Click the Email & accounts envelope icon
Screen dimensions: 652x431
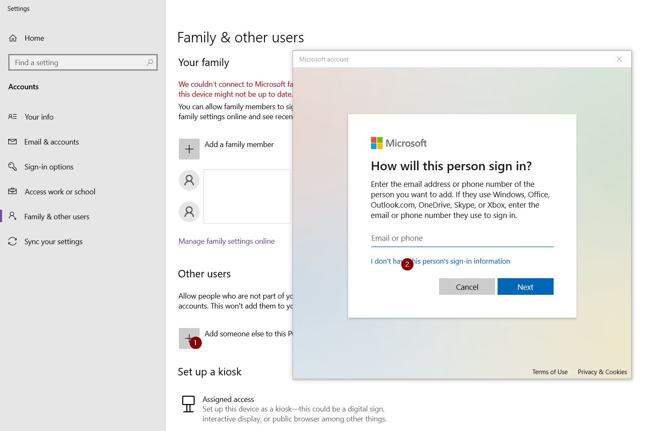coord(13,142)
